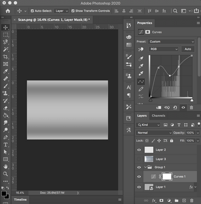This screenshot has width=201, height=204.
Task: Toggle the Auto-Select checkbox
Action: pos(32,11)
